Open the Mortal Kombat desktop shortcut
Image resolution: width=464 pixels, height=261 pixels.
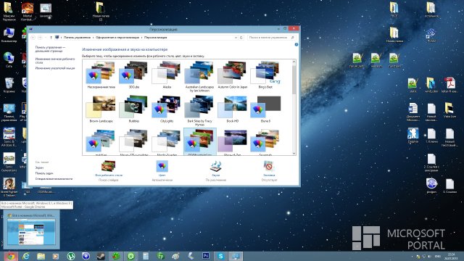coord(28,12)
